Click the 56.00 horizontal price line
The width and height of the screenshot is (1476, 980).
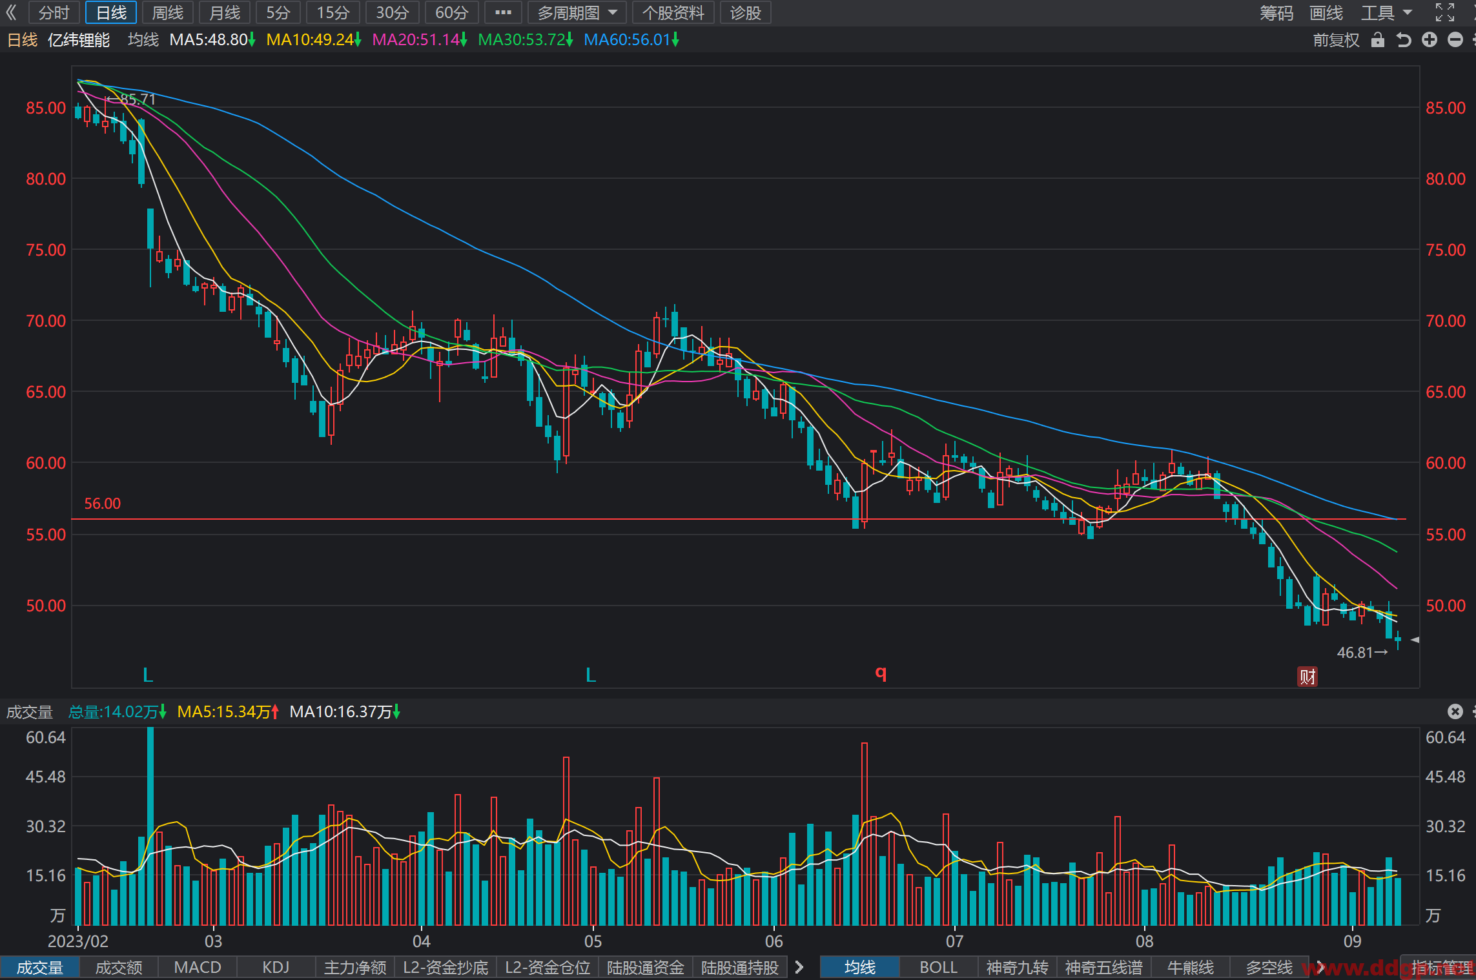pyautogui.click(x=739, y=519)
